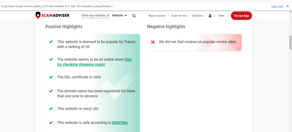Viewport: 292px width, 132px height.
Task: Open the EN language selector
Action: (221, 16)
